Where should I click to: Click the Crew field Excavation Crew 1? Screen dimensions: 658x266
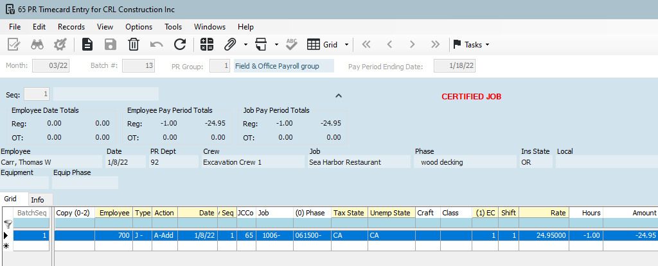(x=253, y=162)
